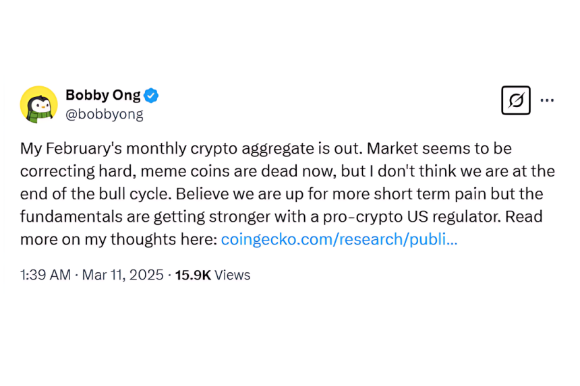Click the text "Read more on my thoughts here"
The width and height of the screenshot is (580, 386).
120,239
